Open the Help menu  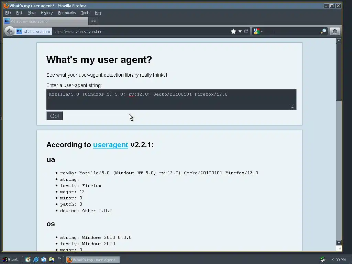pyautogui.click(x=98, y=13)
